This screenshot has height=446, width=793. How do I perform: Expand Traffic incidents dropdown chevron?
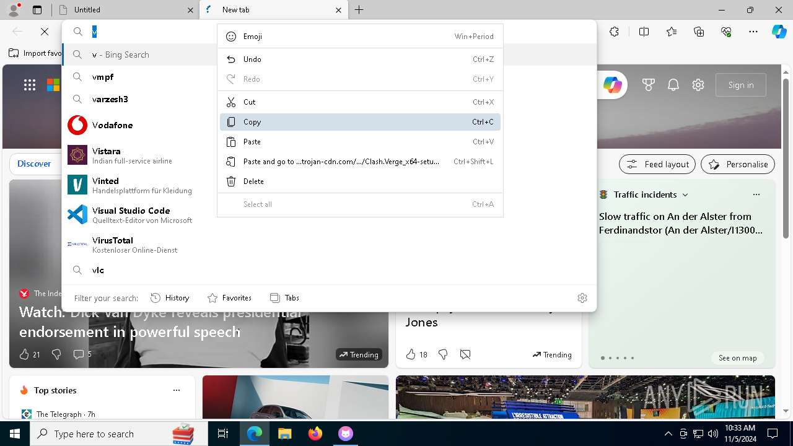point(685,195)
